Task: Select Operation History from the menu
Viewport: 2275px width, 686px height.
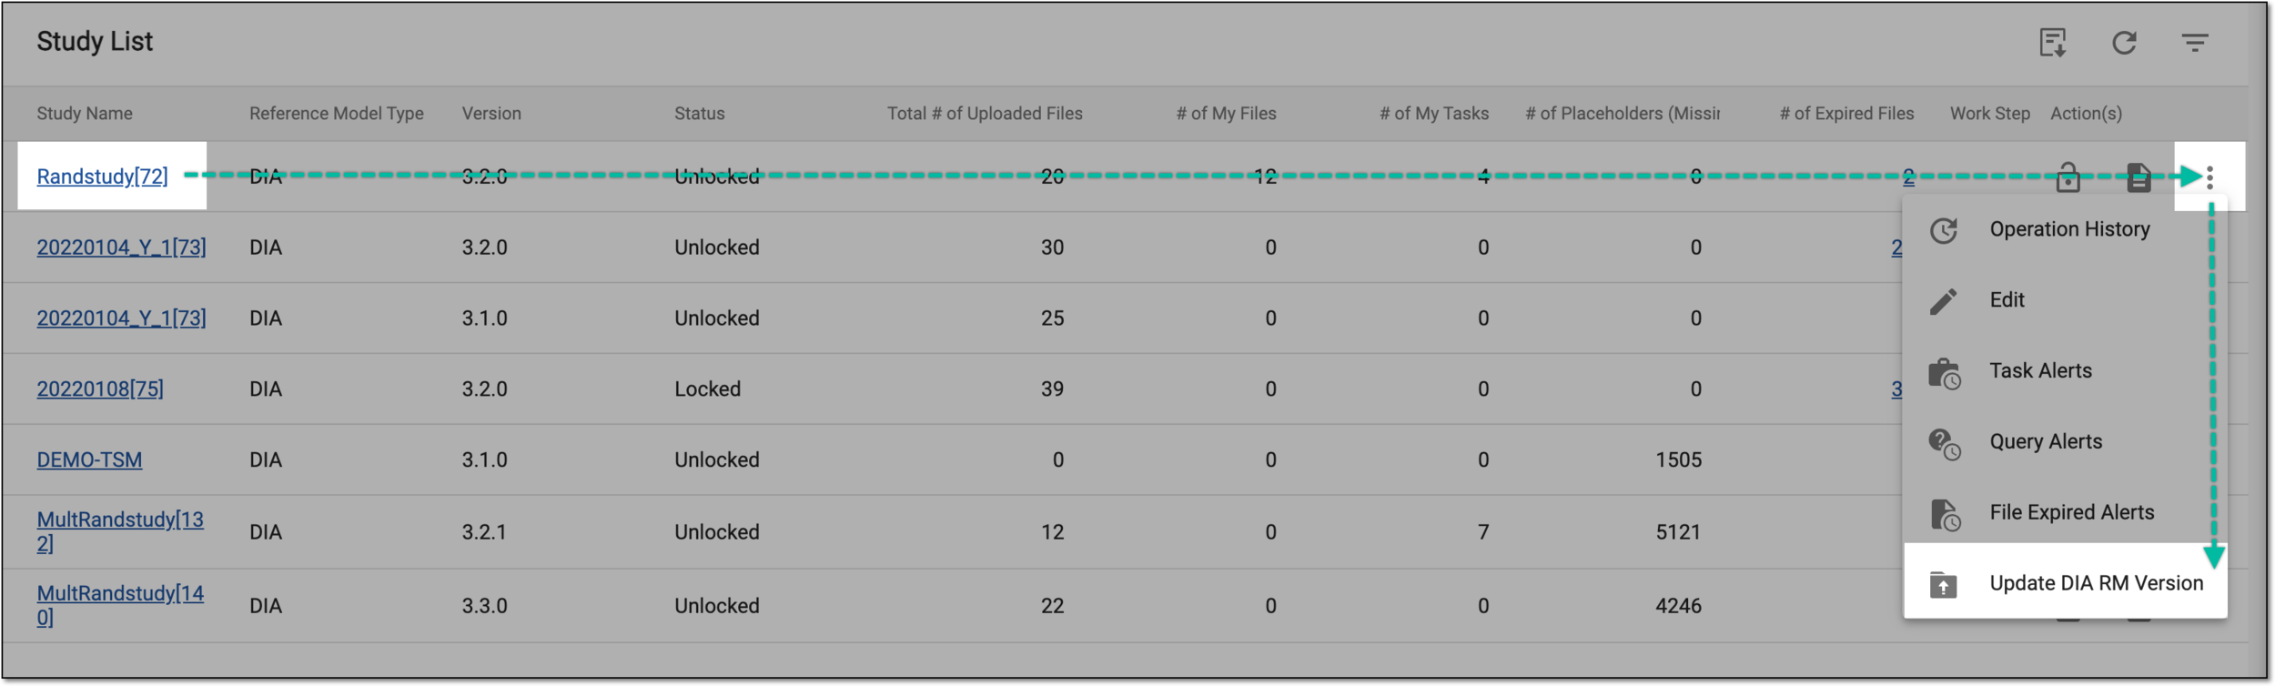Action: point(2065,230)
